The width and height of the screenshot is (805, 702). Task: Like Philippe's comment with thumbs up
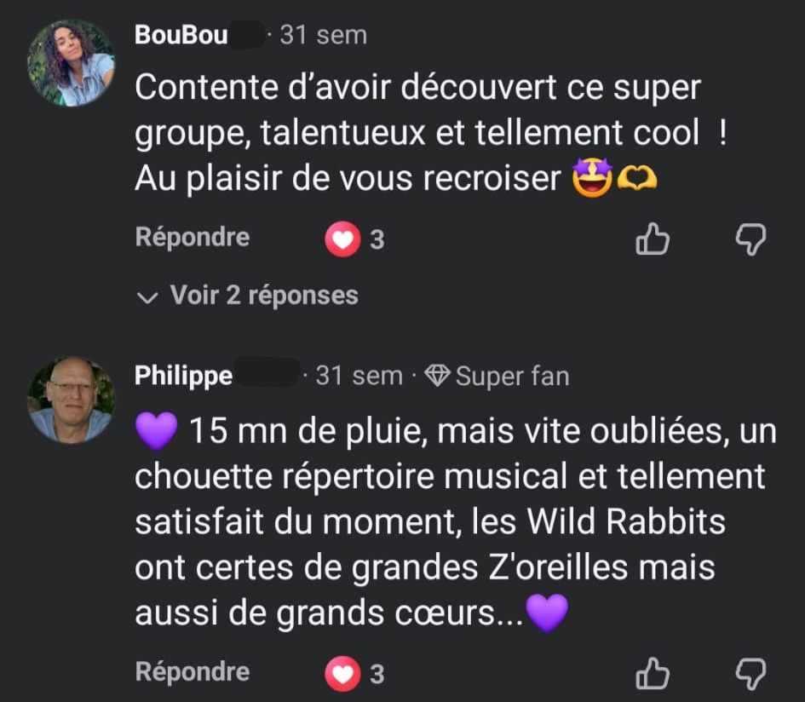coord(653,674)
